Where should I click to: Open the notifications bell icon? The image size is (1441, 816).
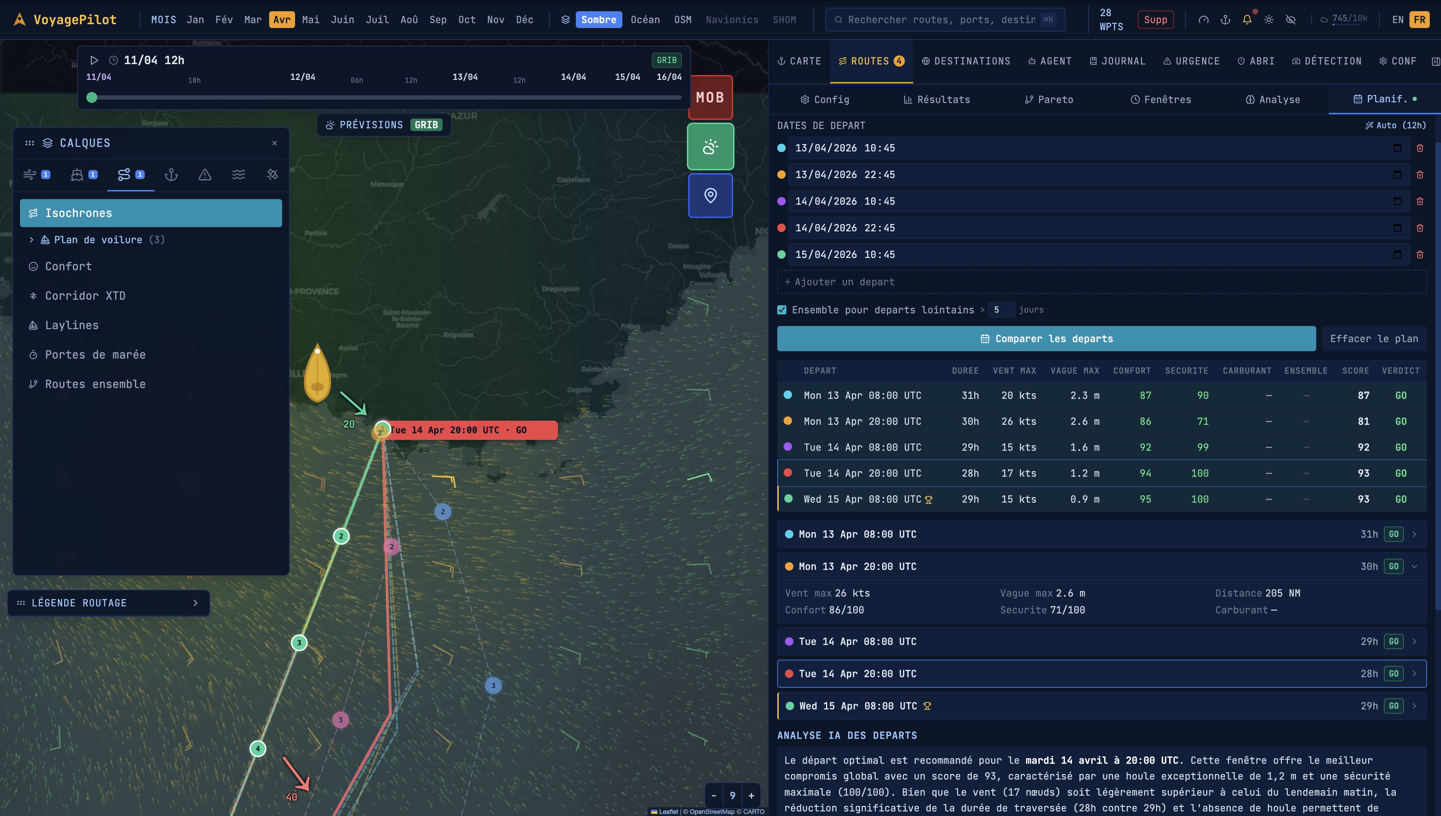click(1247, 20)
